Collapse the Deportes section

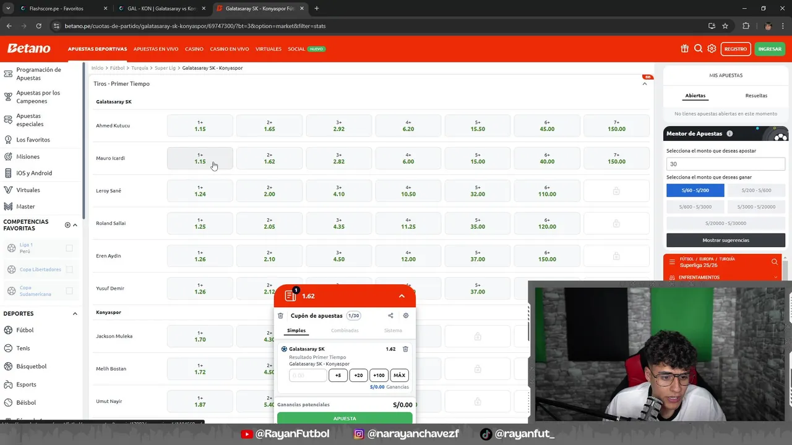click(x=75, y=314)
